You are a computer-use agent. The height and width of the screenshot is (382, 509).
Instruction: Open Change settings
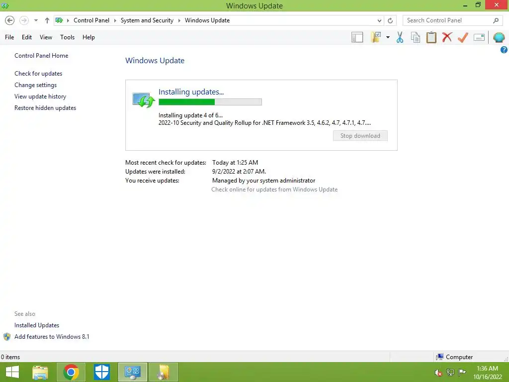coord(35,85)
